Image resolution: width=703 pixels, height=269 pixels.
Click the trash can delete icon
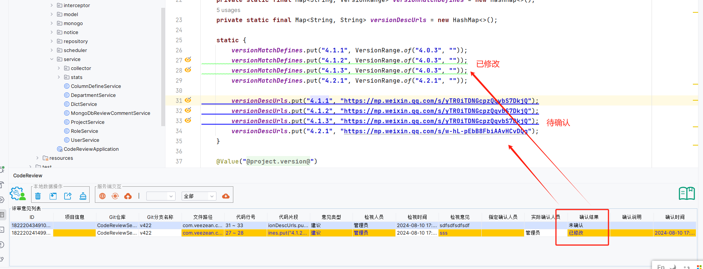coord(38,196)
